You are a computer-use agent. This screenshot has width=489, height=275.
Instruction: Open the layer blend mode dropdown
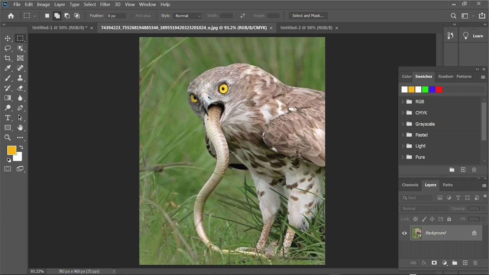tap(424, 209)
